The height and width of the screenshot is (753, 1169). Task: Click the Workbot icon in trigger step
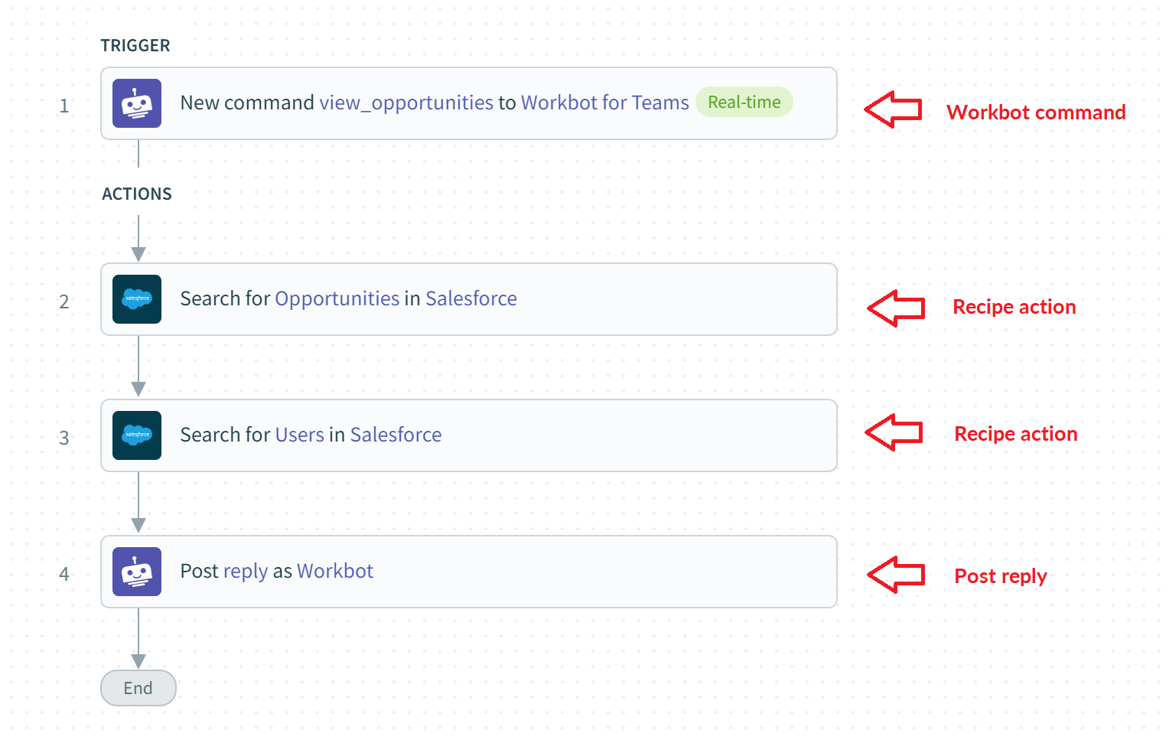click(137, 103)
